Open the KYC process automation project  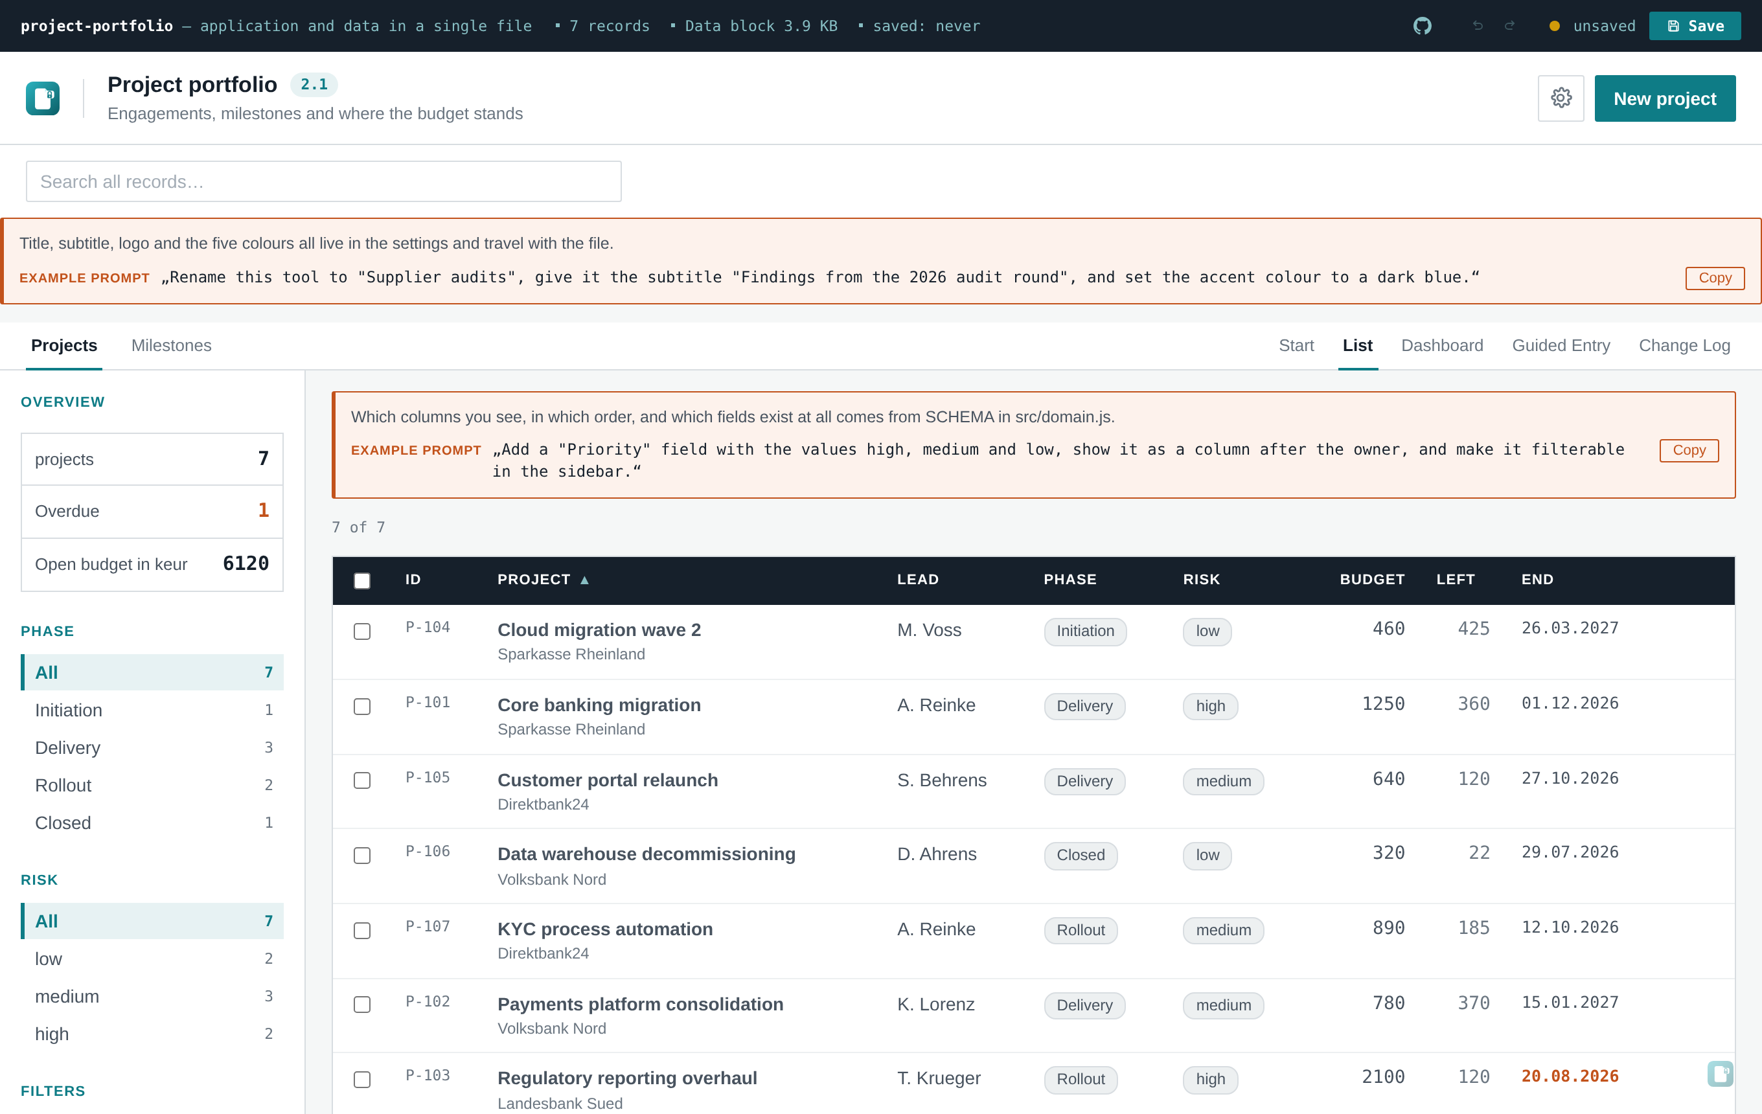point(604,929)
